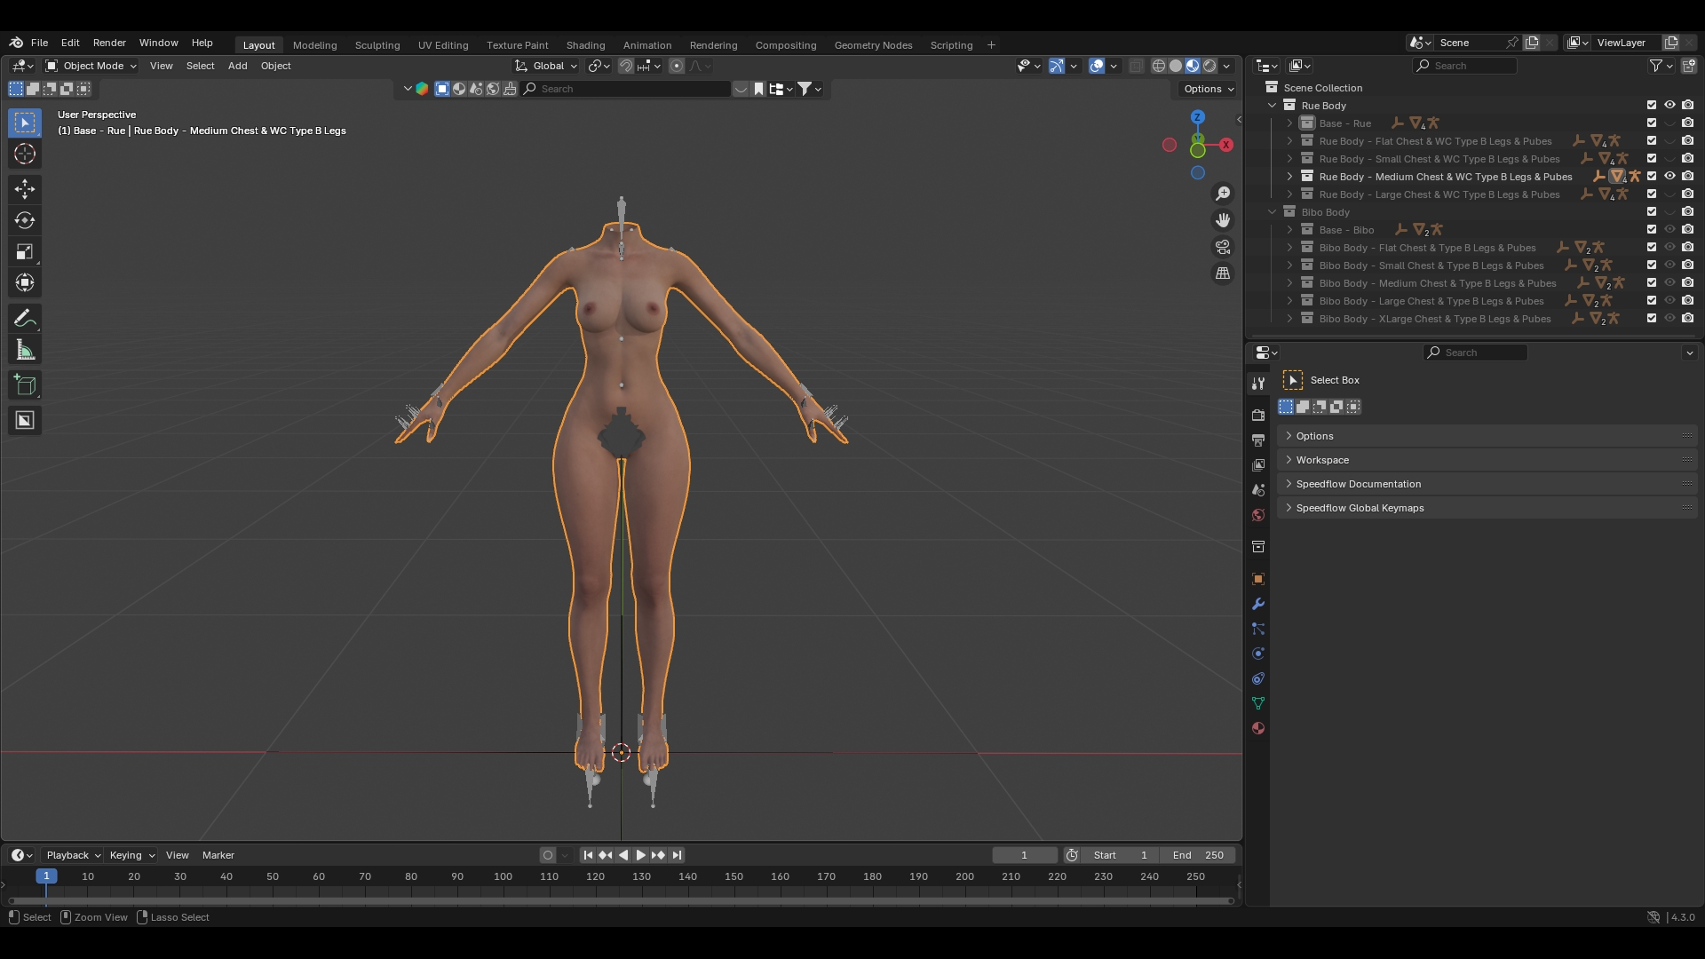Open the World properties tab
Image resolution: width=1705 pixels, height=959 pixels.
click(x=1258, y=515)
